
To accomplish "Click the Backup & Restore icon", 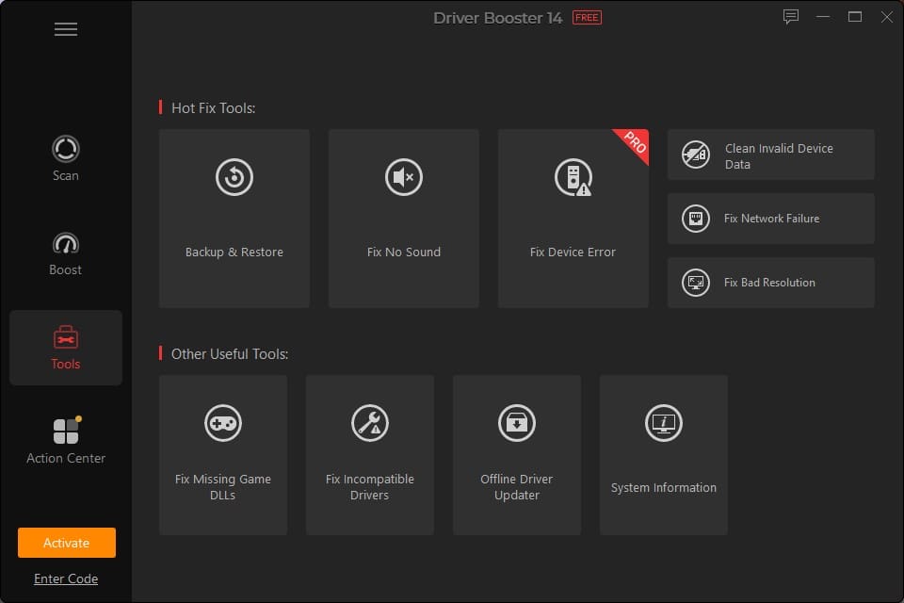I will (234, 177).
